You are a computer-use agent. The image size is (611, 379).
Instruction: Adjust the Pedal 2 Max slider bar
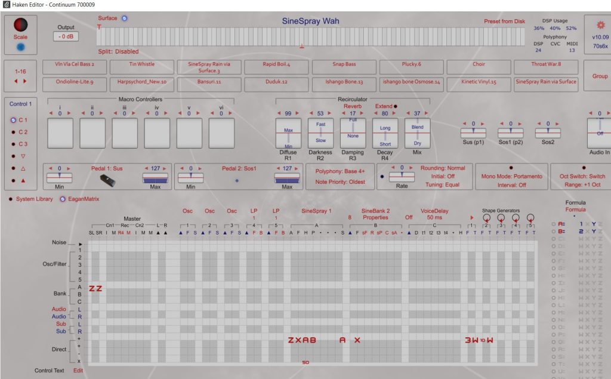(x=287, y=178)
